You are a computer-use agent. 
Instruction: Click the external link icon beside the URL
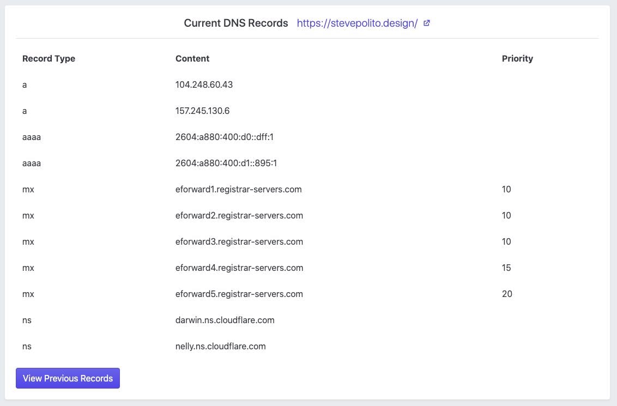pyautogui.click(x=427, y=23)
